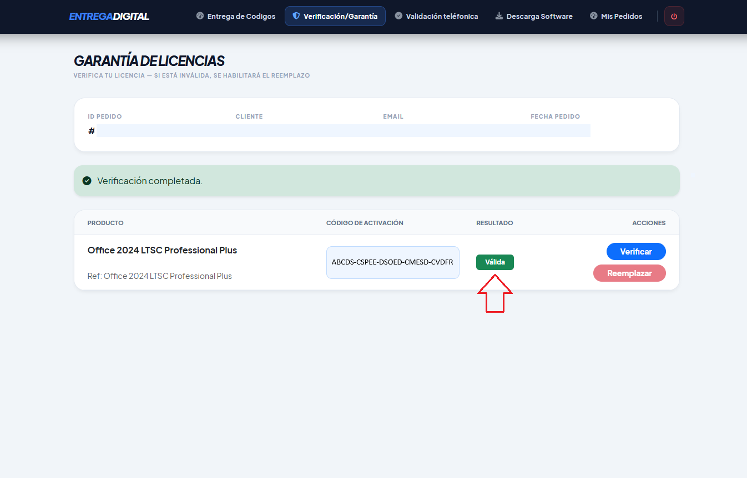Click the red power logout button

point(674,16)
